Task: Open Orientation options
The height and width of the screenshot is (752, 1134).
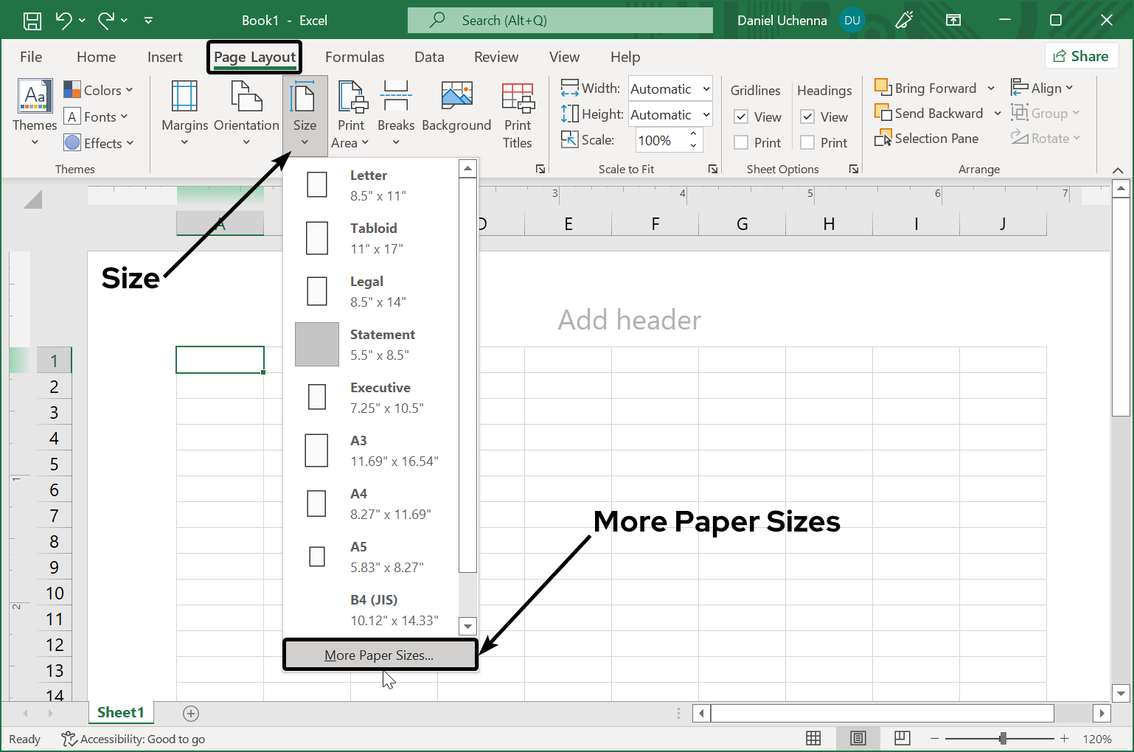Action: point(246,114)
